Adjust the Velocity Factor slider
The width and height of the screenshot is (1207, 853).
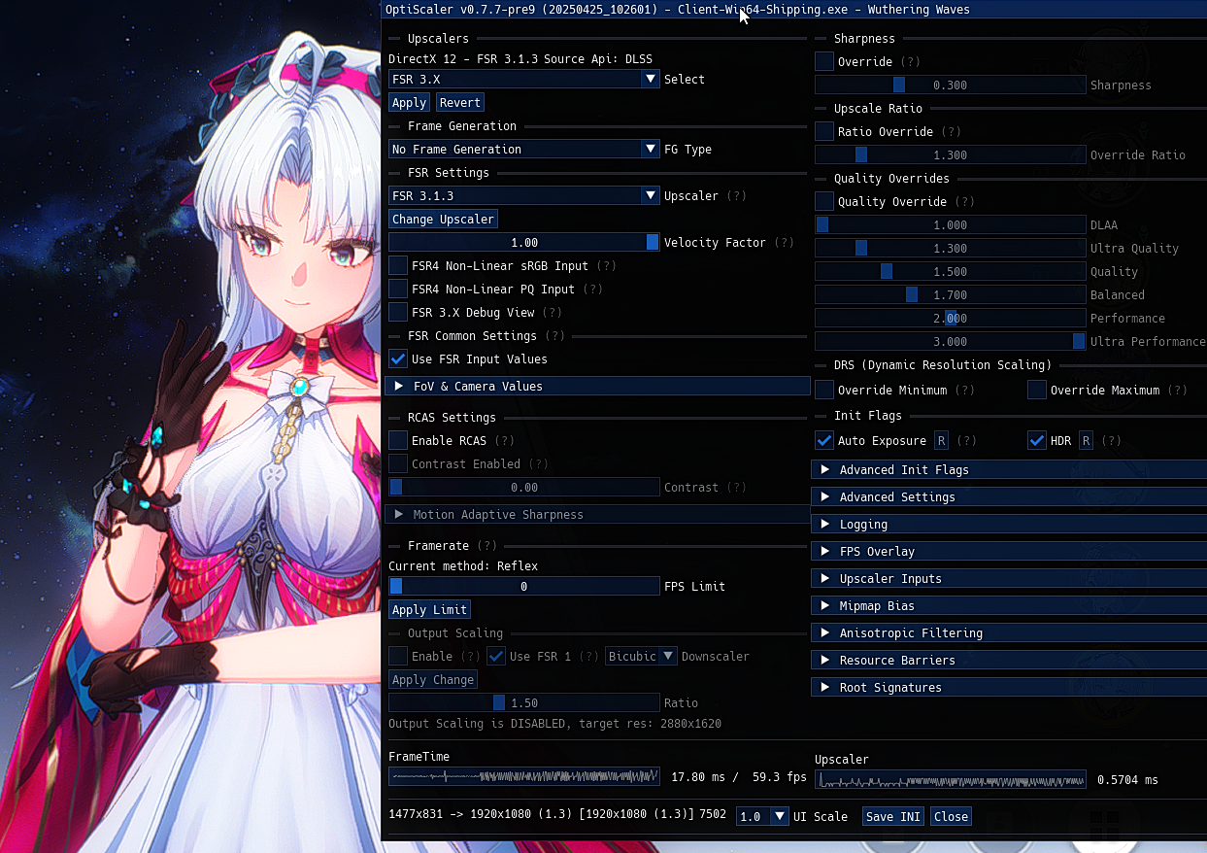click(524, 242)
